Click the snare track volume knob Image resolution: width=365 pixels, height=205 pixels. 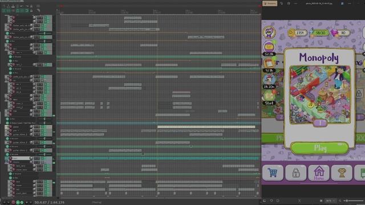[34, 186]
